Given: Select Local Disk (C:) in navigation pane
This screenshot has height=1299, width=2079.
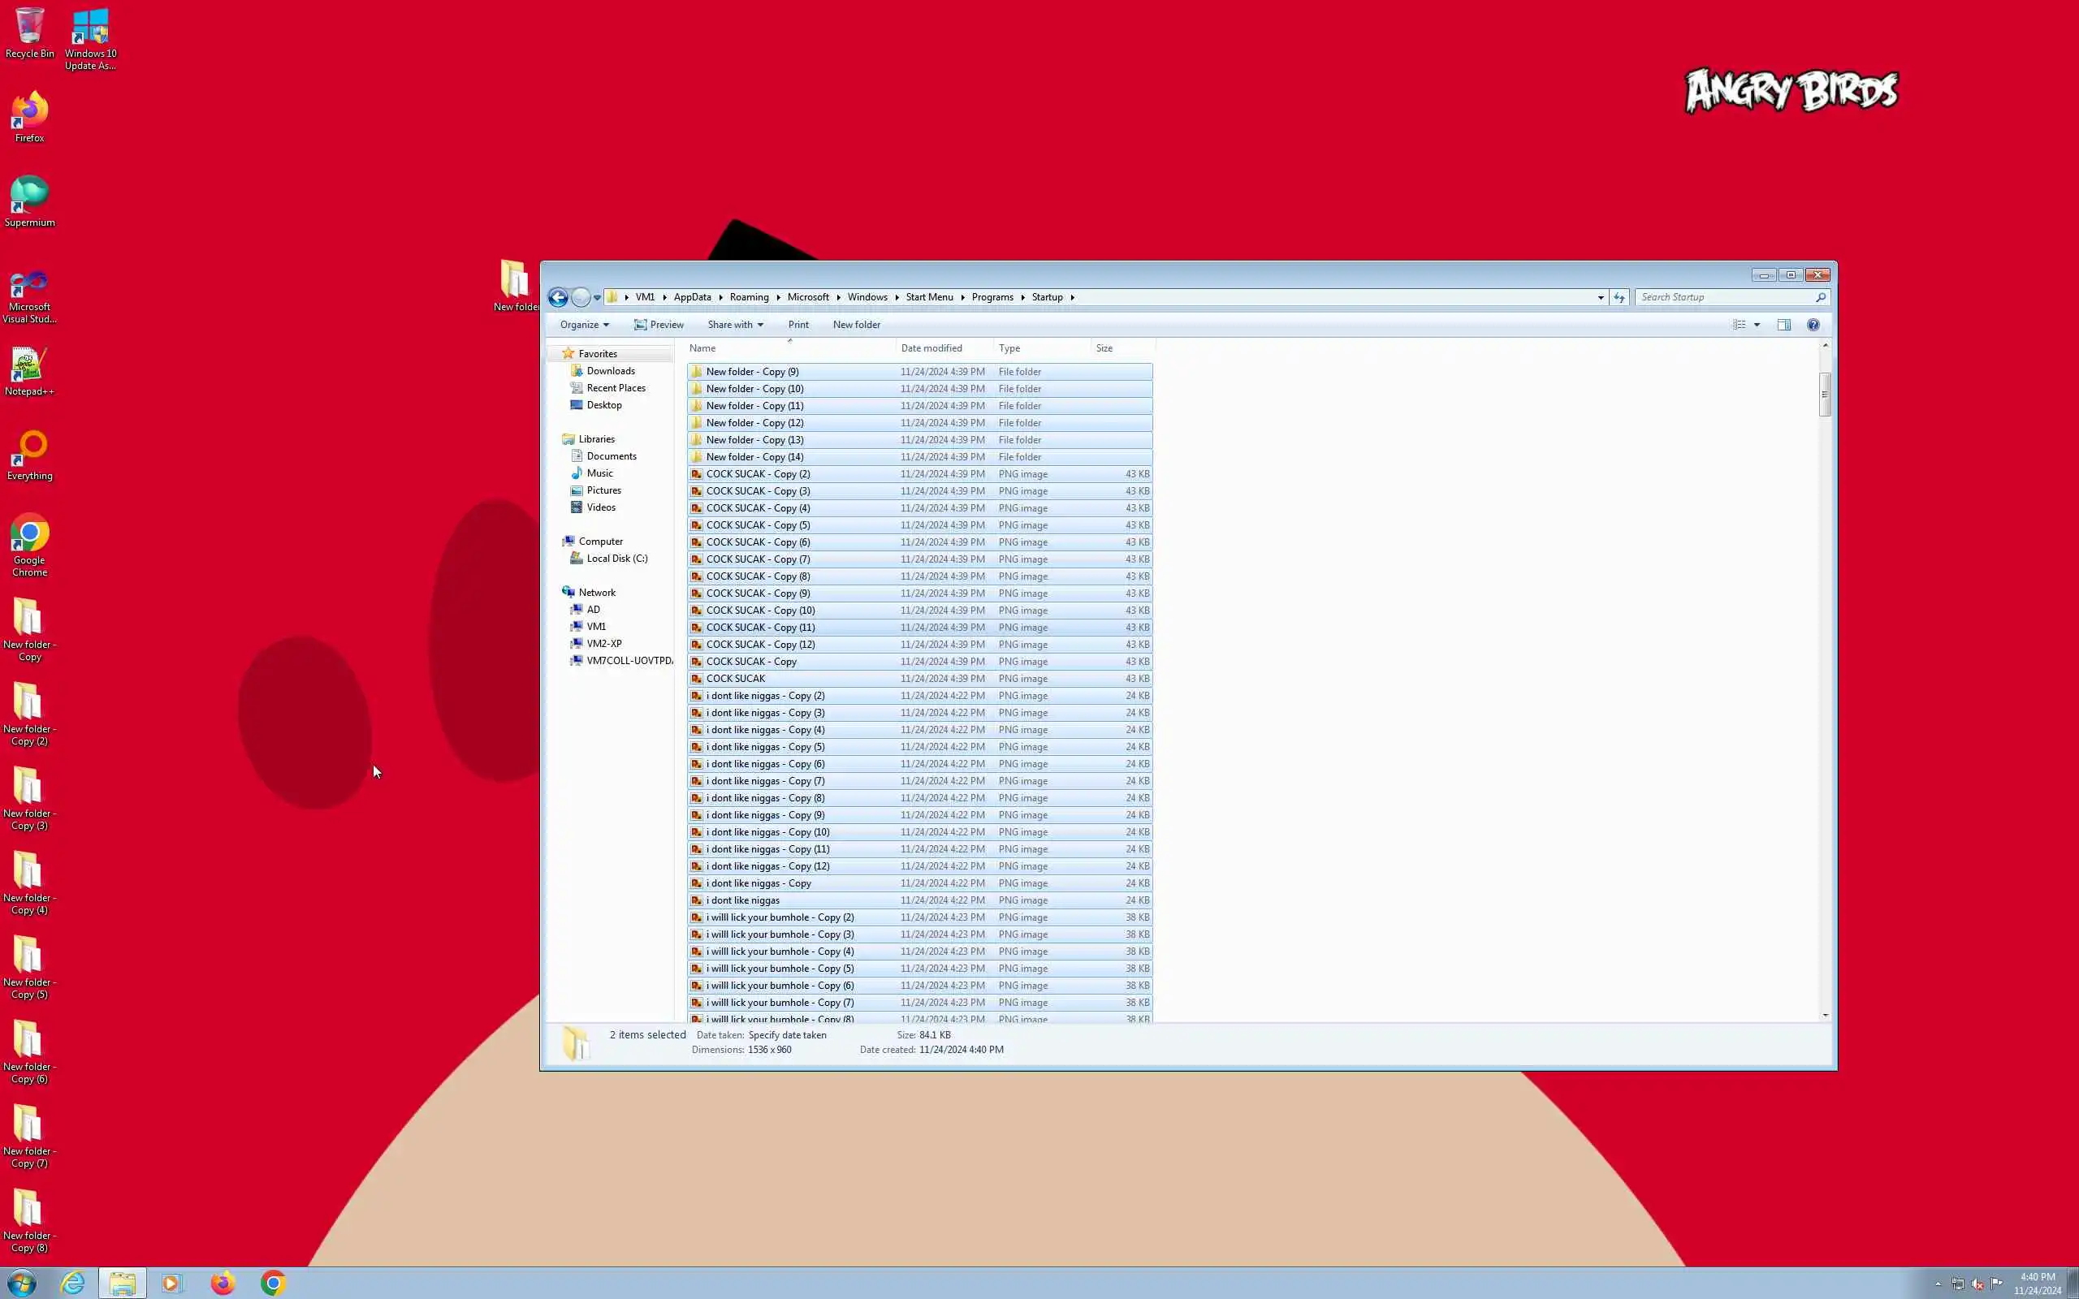Looking at the screenshot, I should 616,559.
